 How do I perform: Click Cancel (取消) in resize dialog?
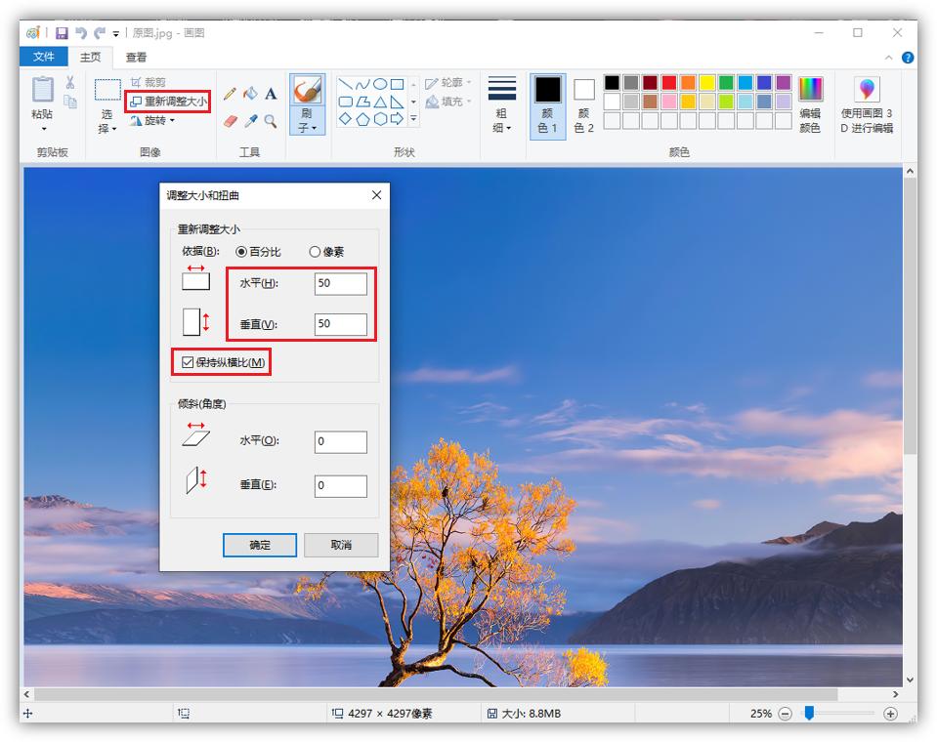pos(341,545)
